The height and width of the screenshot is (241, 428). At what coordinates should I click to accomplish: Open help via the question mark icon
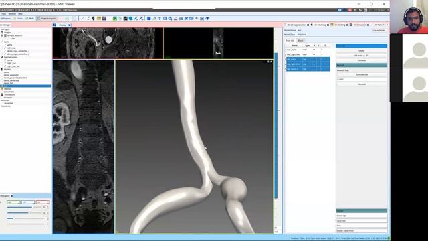tap(160, 19)
